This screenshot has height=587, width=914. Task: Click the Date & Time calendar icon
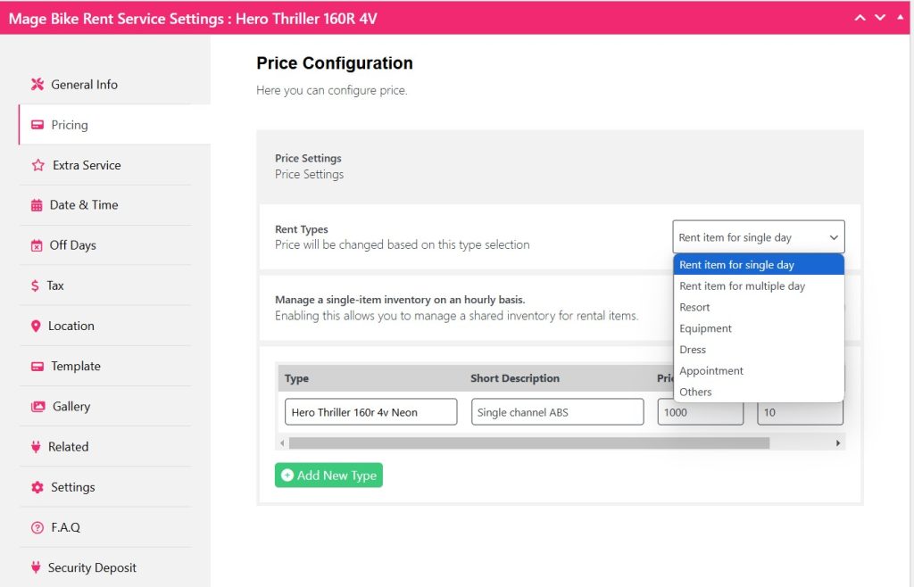37,205
